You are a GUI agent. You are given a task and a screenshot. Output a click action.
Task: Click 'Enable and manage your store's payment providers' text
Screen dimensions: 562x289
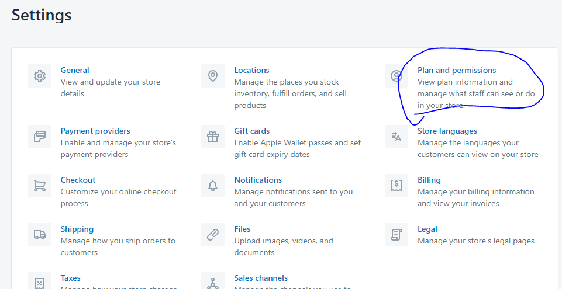coord(118,148)
